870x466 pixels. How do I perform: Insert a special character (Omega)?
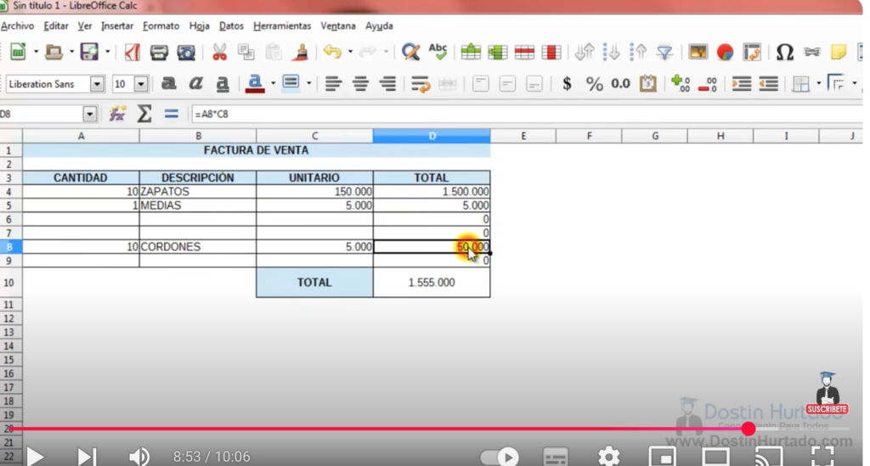[784, 52]
